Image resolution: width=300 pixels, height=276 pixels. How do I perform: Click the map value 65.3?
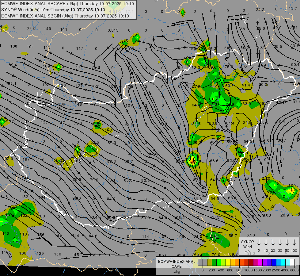(267, 216)
